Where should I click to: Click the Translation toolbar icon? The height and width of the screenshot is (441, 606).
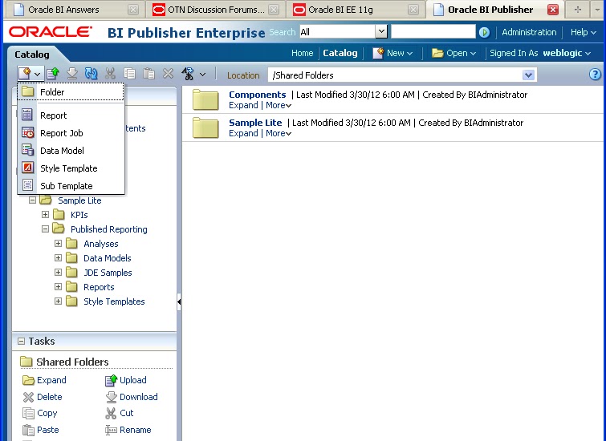pyautogui.click(x=188, y=73)
